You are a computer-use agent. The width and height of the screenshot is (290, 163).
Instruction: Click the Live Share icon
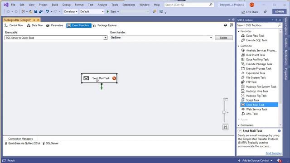click(x=243, y=12)
